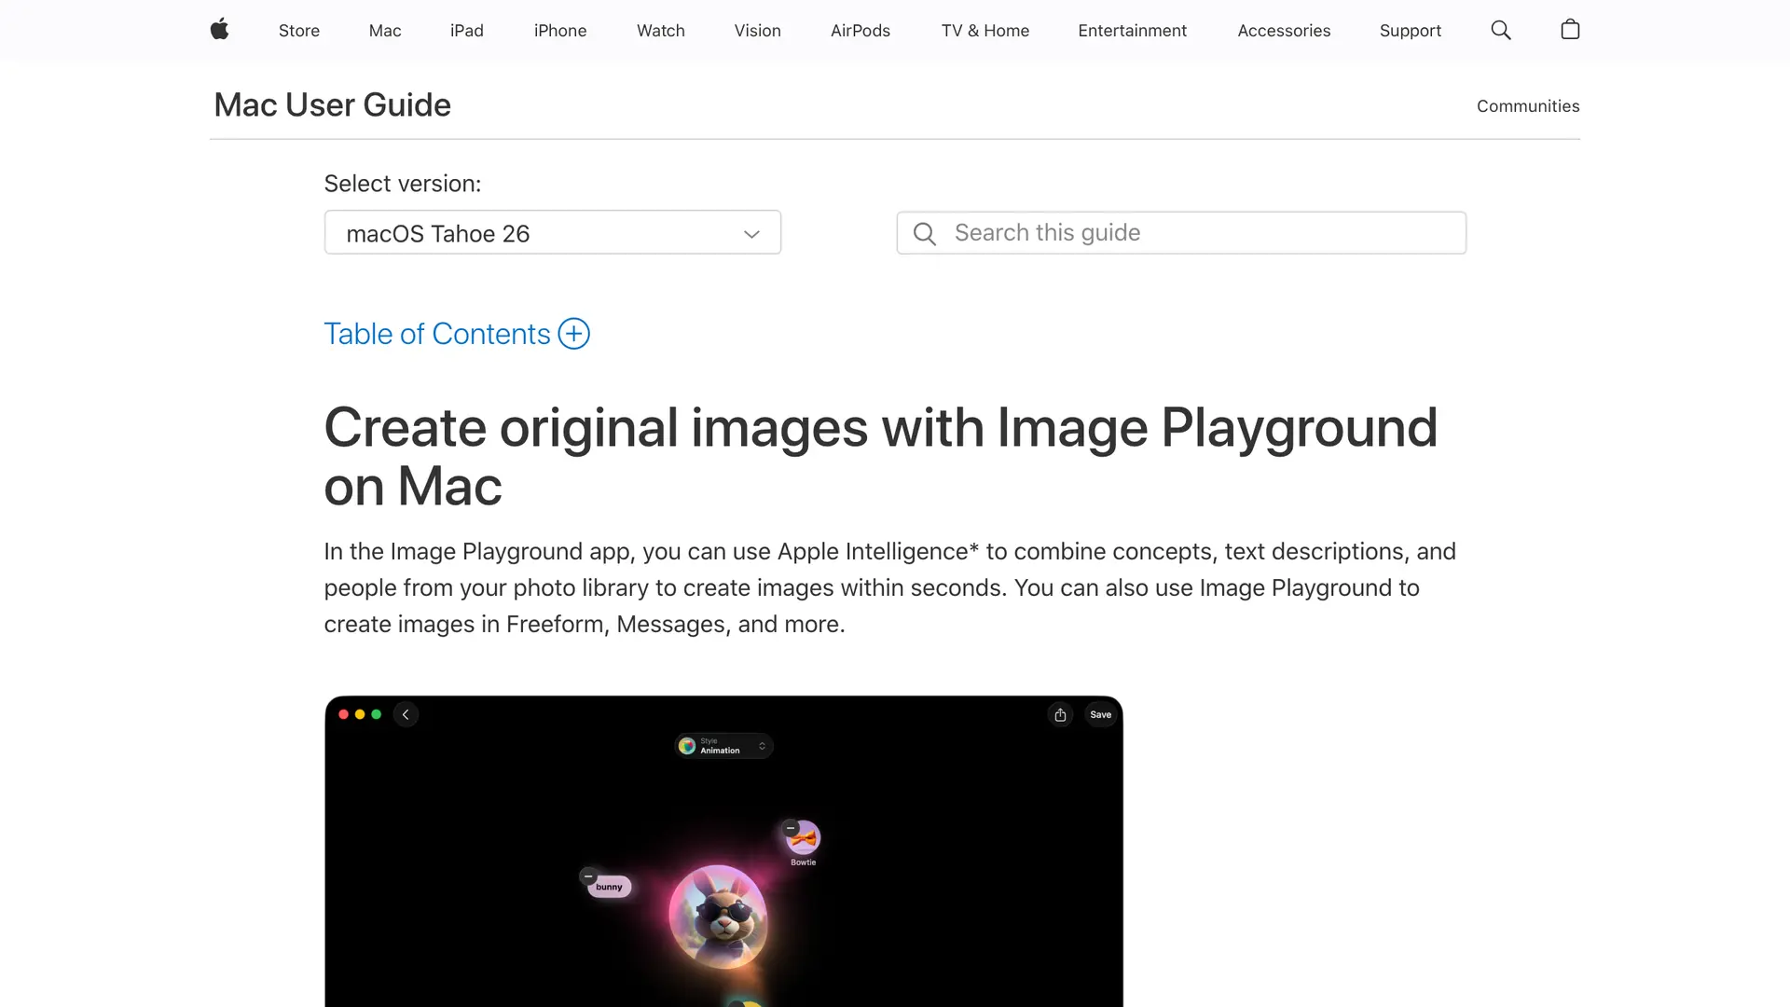Screen dimensions: 1790x1007
Task: Open the macOS Tahoe 26 version dropdown
Action: point(553,233)
